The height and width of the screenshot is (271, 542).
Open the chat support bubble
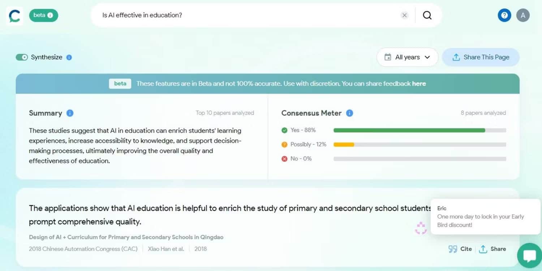point(530,256)
